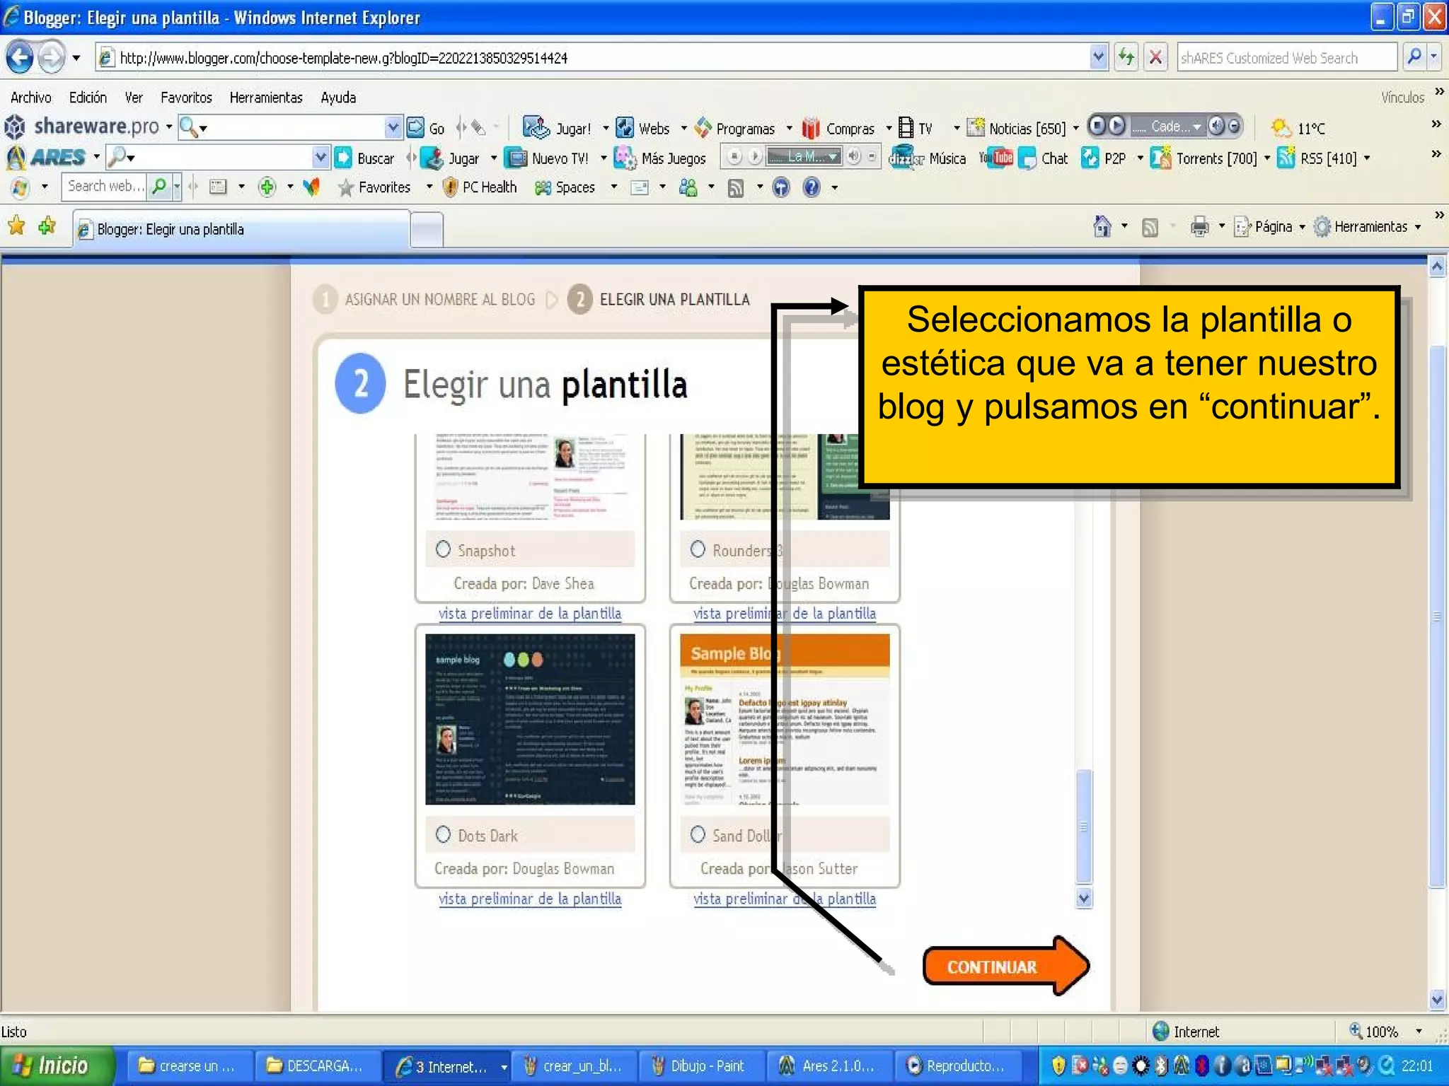Expand the address bar URL dropdown
The width and height of the screenshot is (1449, 1086).
[1098, 57]
